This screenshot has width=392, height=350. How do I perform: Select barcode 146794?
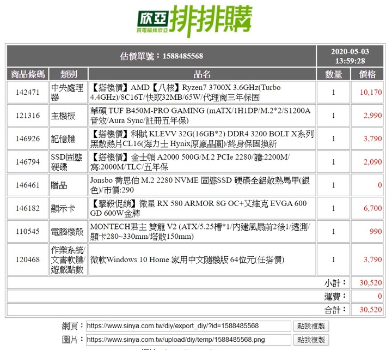pyautogui.click(x=28, y=162)
